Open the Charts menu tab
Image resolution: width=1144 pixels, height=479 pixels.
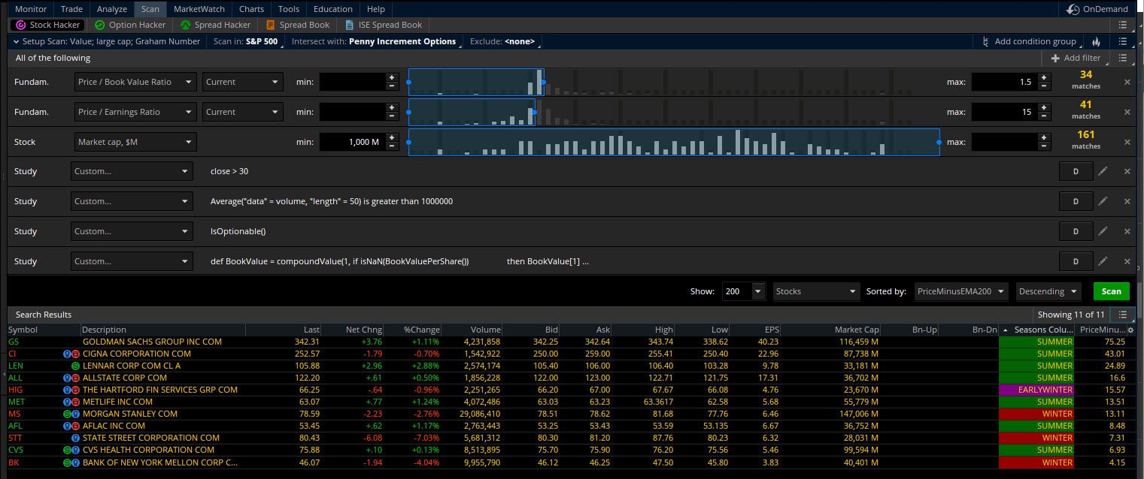(251, 9)
